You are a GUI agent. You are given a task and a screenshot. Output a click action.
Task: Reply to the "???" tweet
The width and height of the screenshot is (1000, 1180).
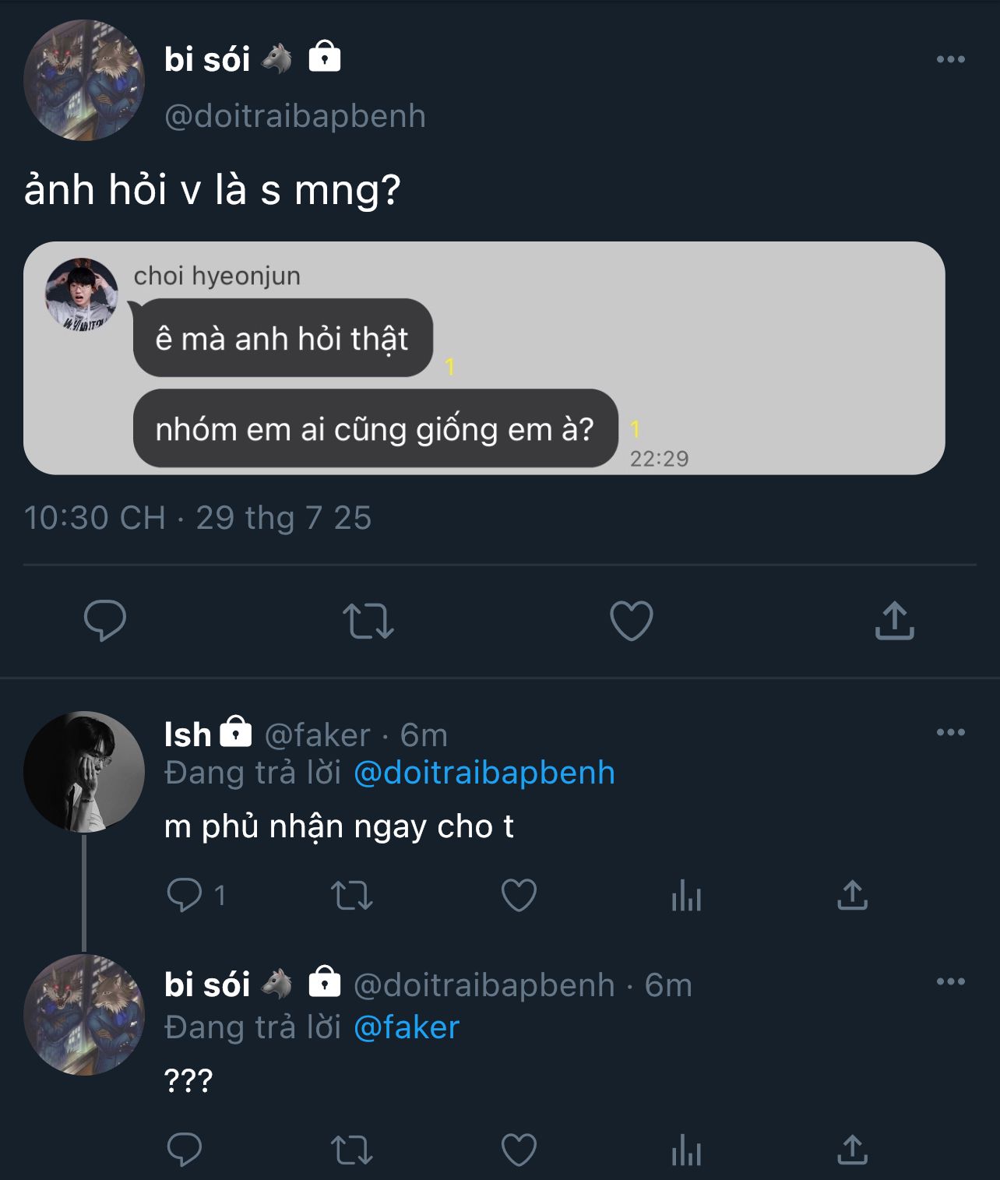185,1150
